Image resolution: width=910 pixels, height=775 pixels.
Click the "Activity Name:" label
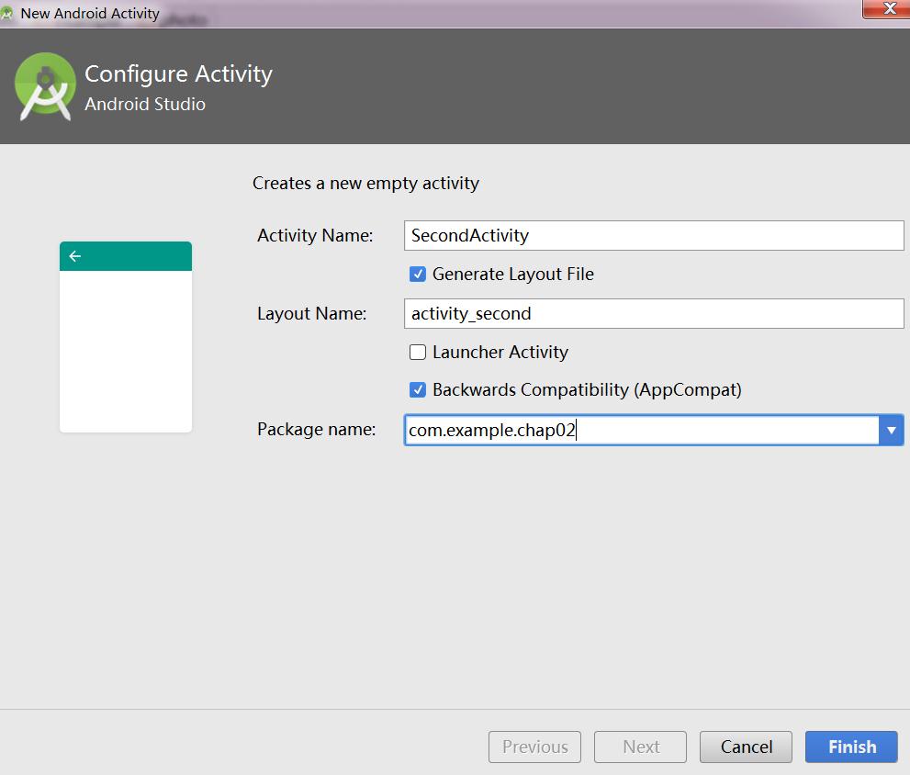click(x=315, y=235)
